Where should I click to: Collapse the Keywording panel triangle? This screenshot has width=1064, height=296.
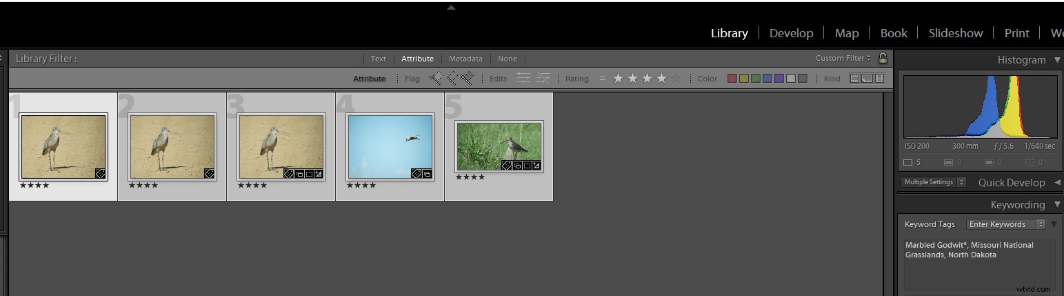point(1057,205)
